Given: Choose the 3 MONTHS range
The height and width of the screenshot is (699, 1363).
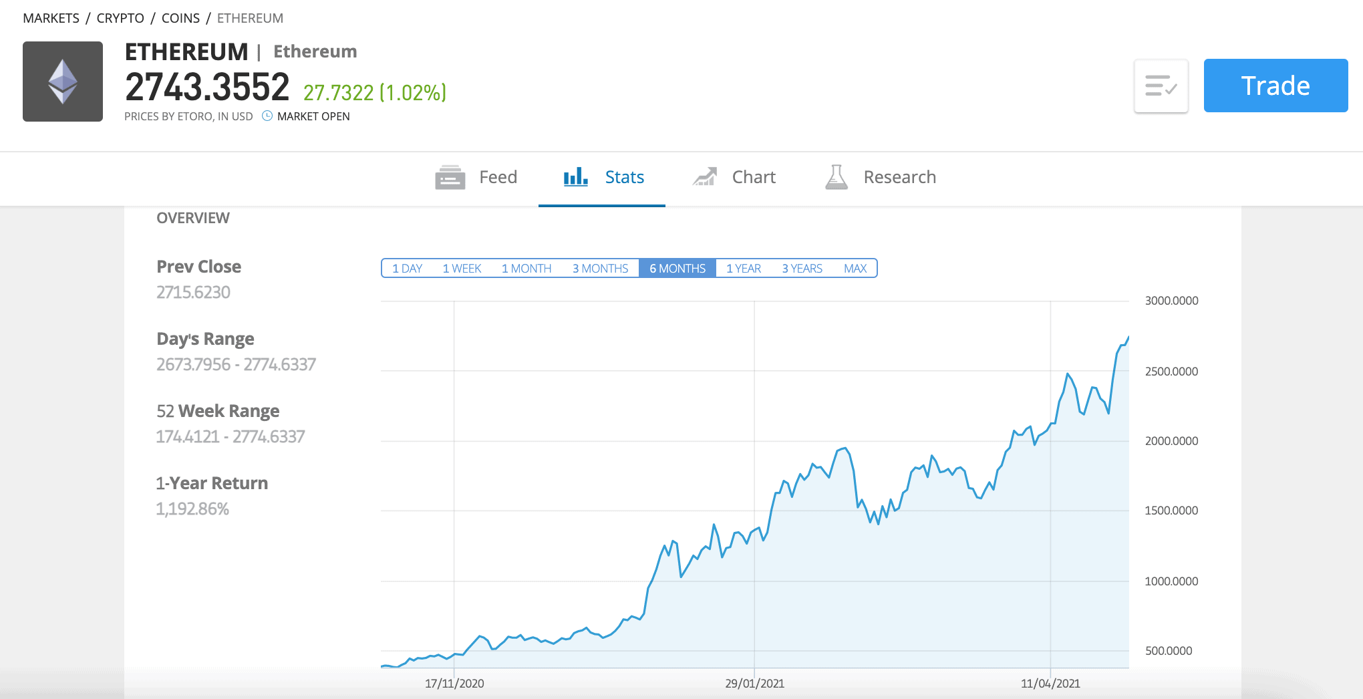Looking at the screenshot, I should tap(600, 269).
